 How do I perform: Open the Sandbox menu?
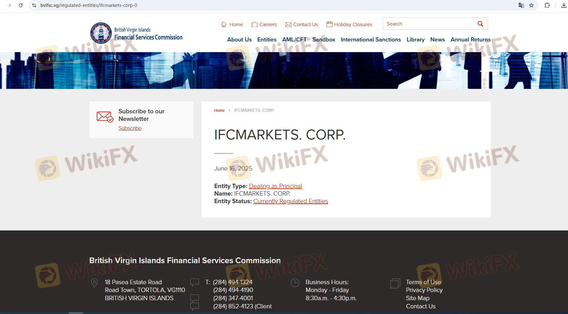pos(324,40)
